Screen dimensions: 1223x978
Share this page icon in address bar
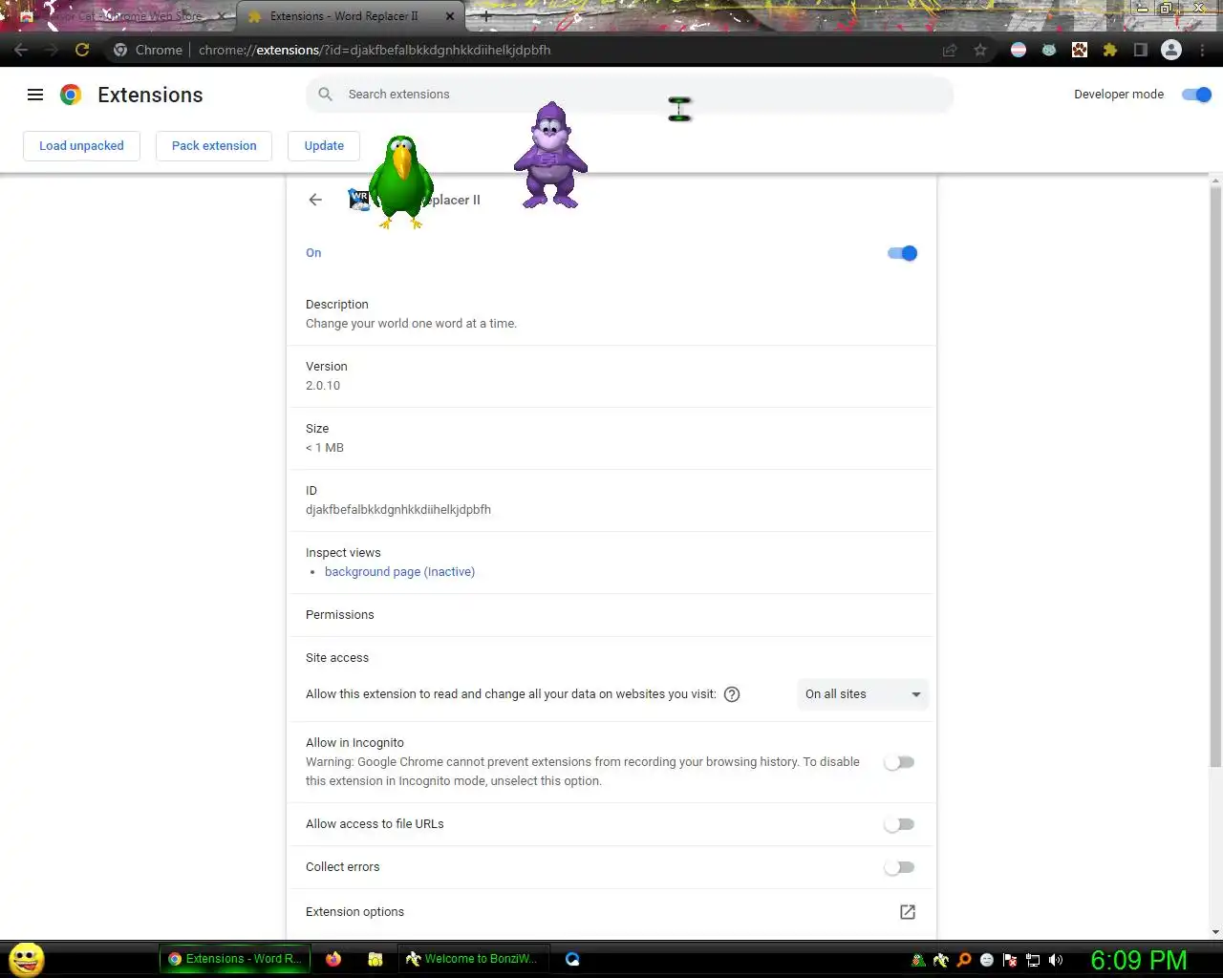coord(950,50)
